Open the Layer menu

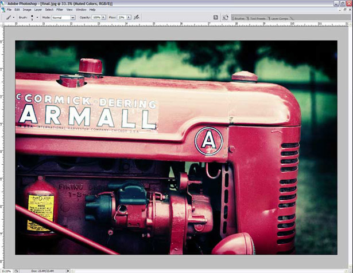(x=38, y=10)
